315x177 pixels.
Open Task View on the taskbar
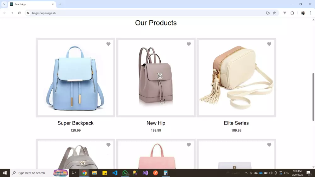[x=74, y=173]
